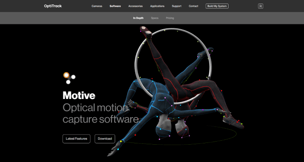Screen dimensions: 304x162
Task: Go to OptiTrack home logo
Action: pos(53,6)
